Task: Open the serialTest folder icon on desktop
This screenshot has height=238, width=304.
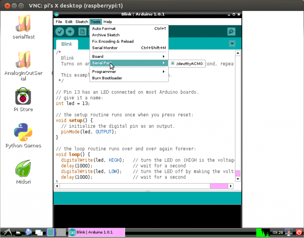Action: click(x=24, y=23)
